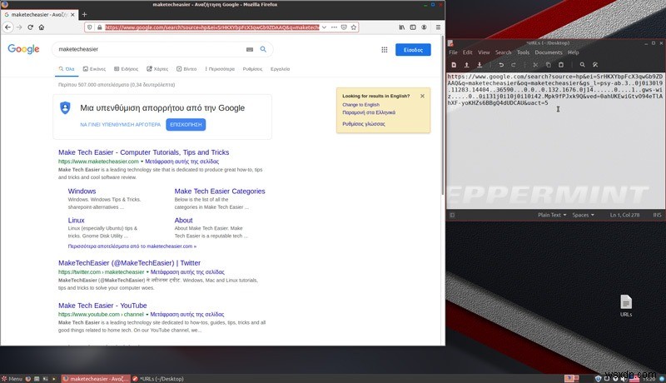Image resolution: width=666 pixels, height=383 pixels.
Task: Open More (Περισσότερα) search filter
Action: coord(220,69)
